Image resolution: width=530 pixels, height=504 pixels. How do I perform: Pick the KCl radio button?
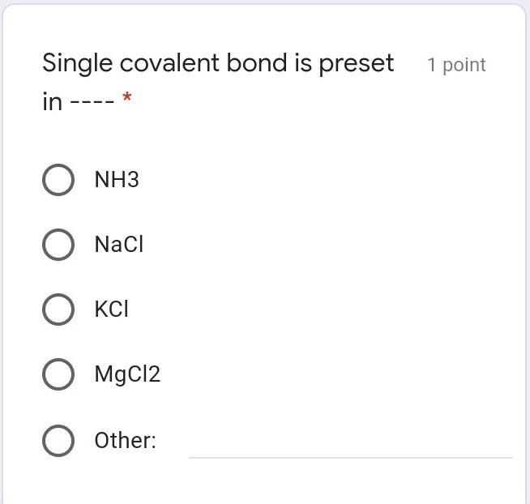58,310
